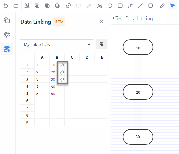Click the redo arrow icon
The width and height of the screenshot is (179, 154).
point(16,6)
